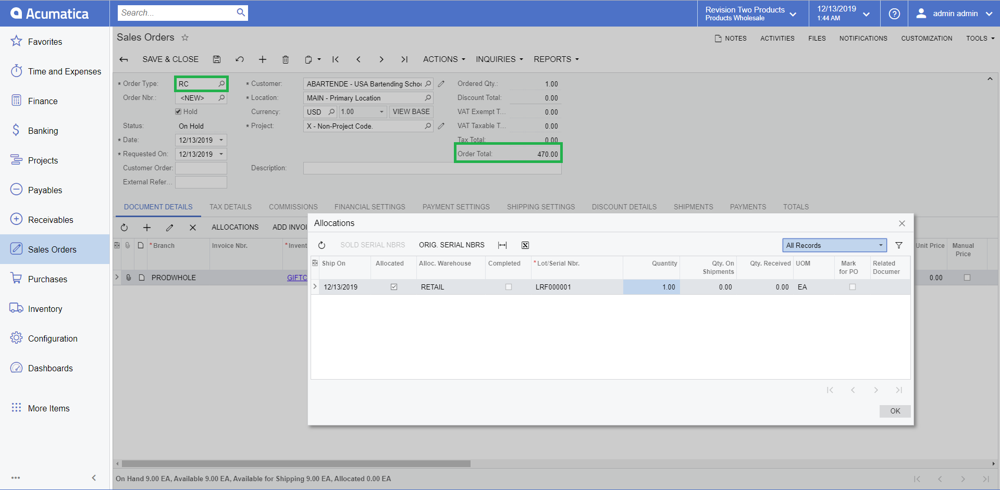Open the currency rate dropdown
This screenshot has height=490, width=1000.
(x=381, y=112)
